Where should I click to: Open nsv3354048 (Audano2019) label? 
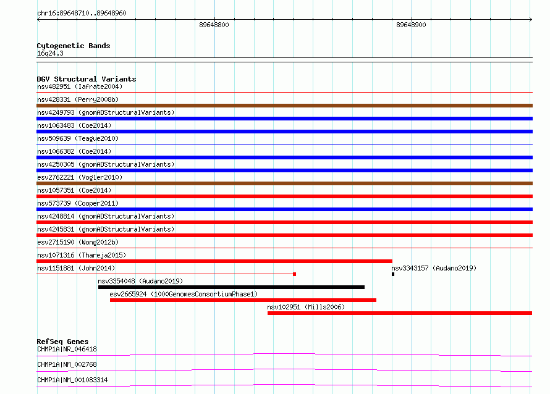(140, 281)
